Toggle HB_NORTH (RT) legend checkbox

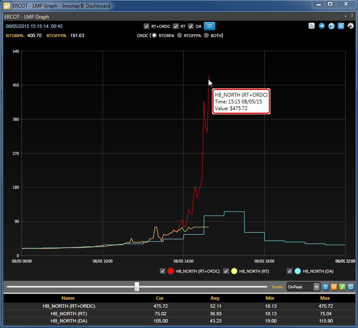[226, 271]
